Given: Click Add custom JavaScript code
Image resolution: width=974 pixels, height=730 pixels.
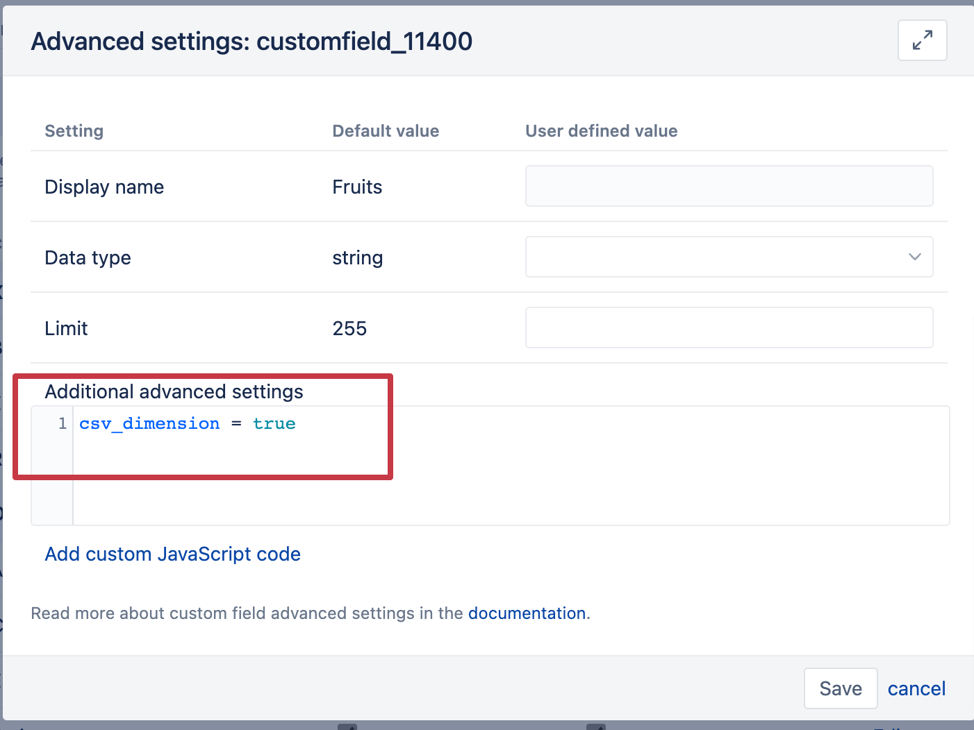Looking at the screenshot, I should pos(172,554).
